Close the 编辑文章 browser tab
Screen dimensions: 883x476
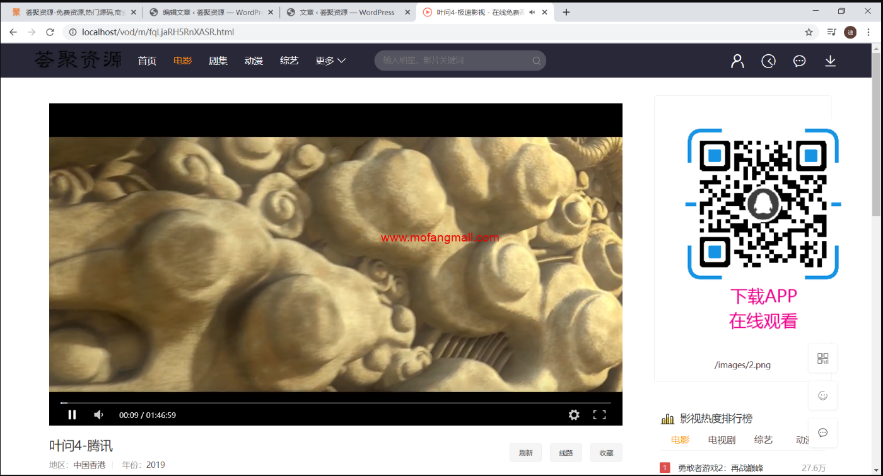pyautogui.click(x=271, y=12)
